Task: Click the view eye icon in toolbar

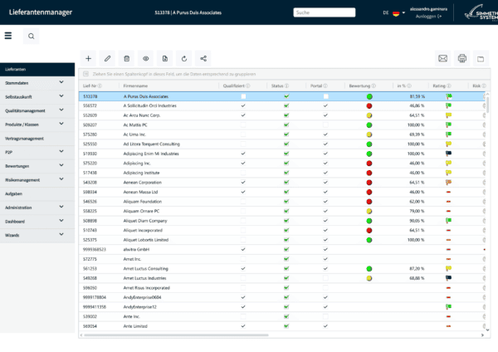Action: coord(145,59)
